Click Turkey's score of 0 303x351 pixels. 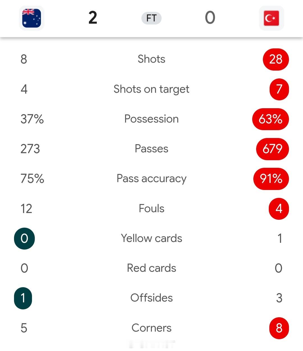coord(210,18)
